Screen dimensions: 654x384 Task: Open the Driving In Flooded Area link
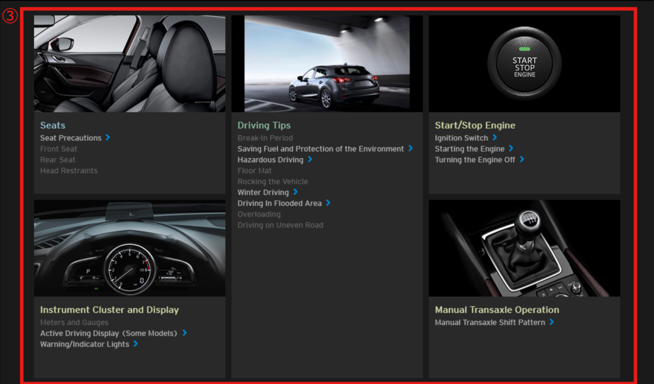point(279,203)
